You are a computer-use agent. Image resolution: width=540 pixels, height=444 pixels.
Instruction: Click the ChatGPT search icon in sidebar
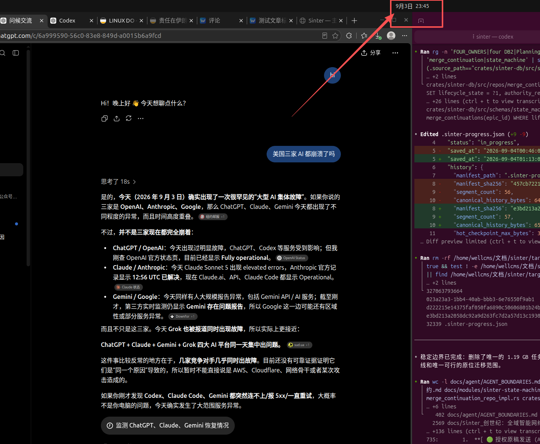[3, 53]
